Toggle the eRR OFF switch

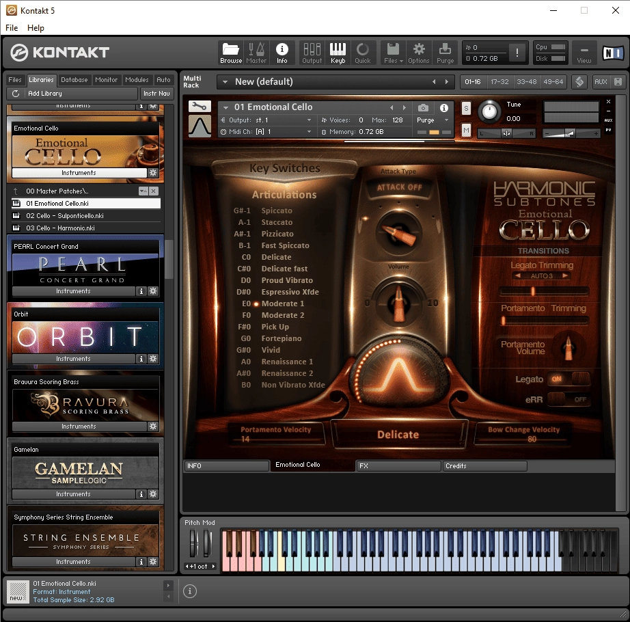tap(569, 399)
